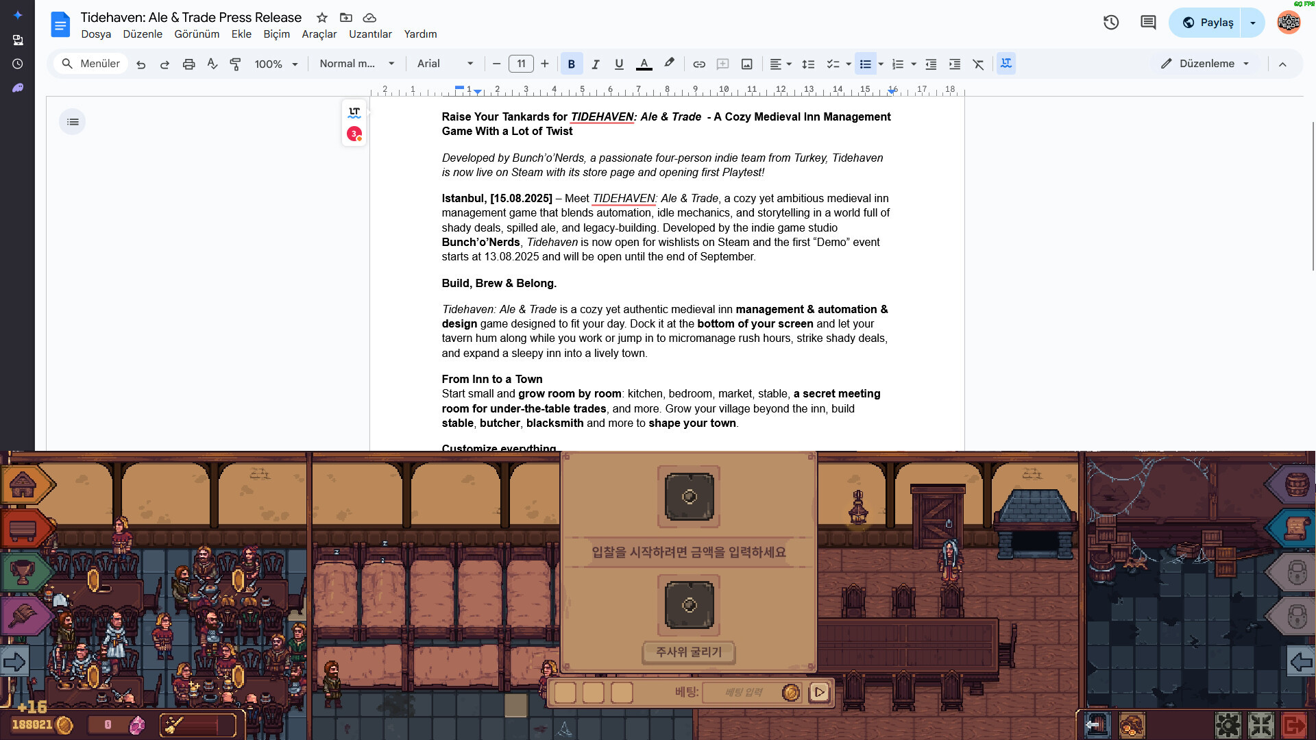Open the Uzantılar menu
The width and height of the screenshot is (1316, 740).
370,34
